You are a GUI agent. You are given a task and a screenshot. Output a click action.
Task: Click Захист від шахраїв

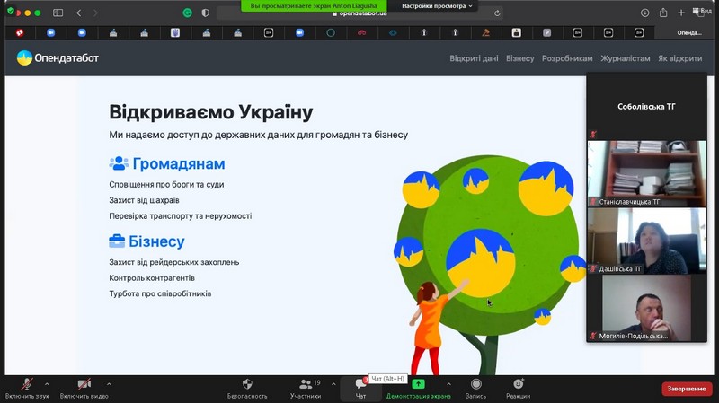pyautogui.click(x=144, y=200)
